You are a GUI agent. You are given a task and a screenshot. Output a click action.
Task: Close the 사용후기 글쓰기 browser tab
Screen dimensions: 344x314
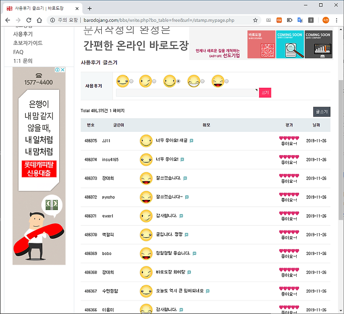point(77,9)
